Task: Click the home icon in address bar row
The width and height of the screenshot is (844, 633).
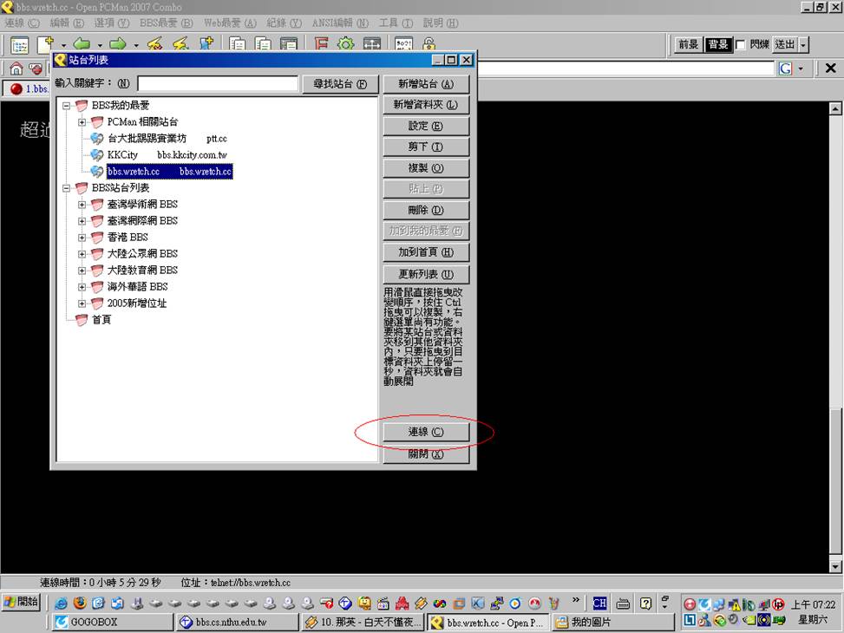Action: (x=16, y=69)
